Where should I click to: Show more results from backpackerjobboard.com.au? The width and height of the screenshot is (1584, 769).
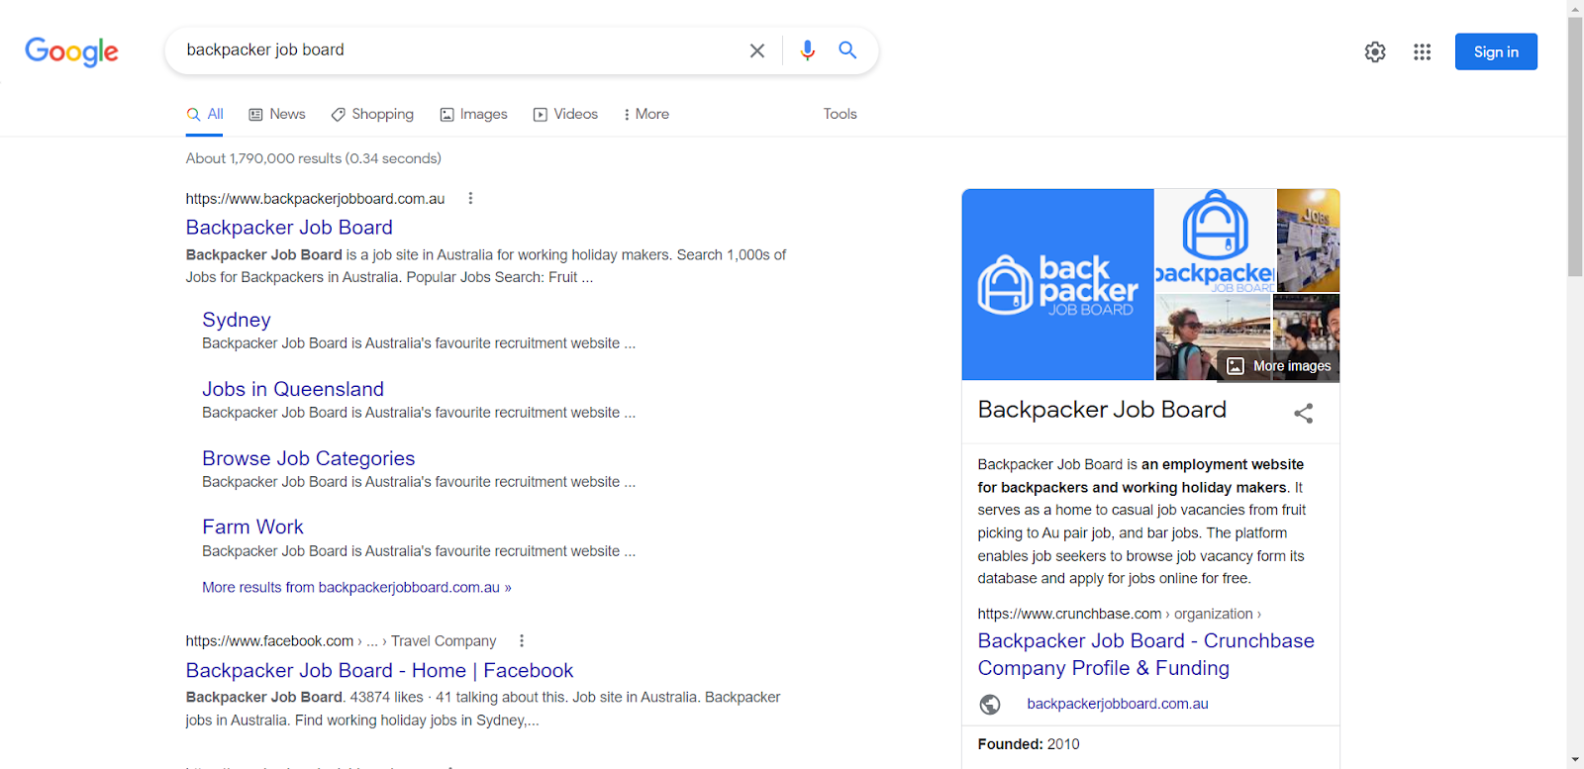pos(356,587)
